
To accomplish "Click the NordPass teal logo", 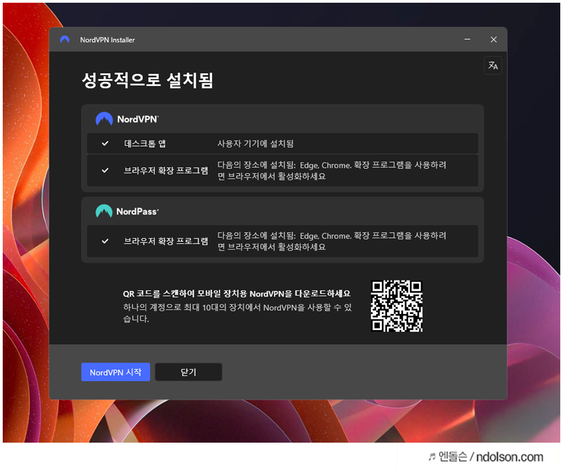I will coord(104,211).
